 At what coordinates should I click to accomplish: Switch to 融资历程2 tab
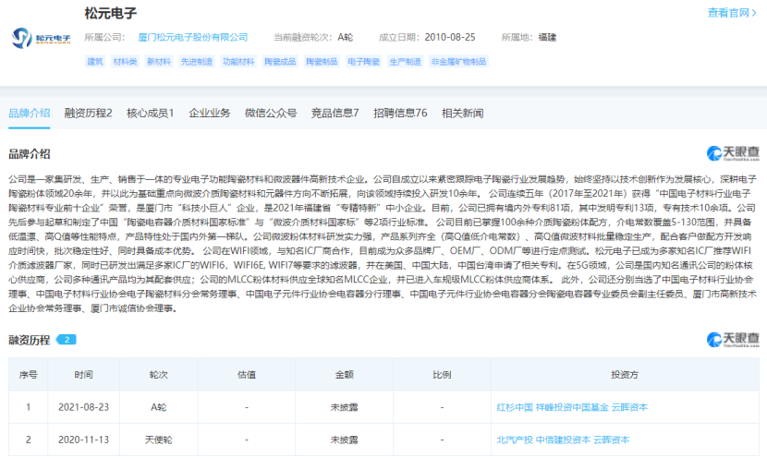(x=88, y=113)
